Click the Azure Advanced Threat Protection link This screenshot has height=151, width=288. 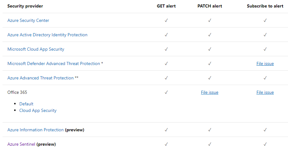[x=40, y=78]
